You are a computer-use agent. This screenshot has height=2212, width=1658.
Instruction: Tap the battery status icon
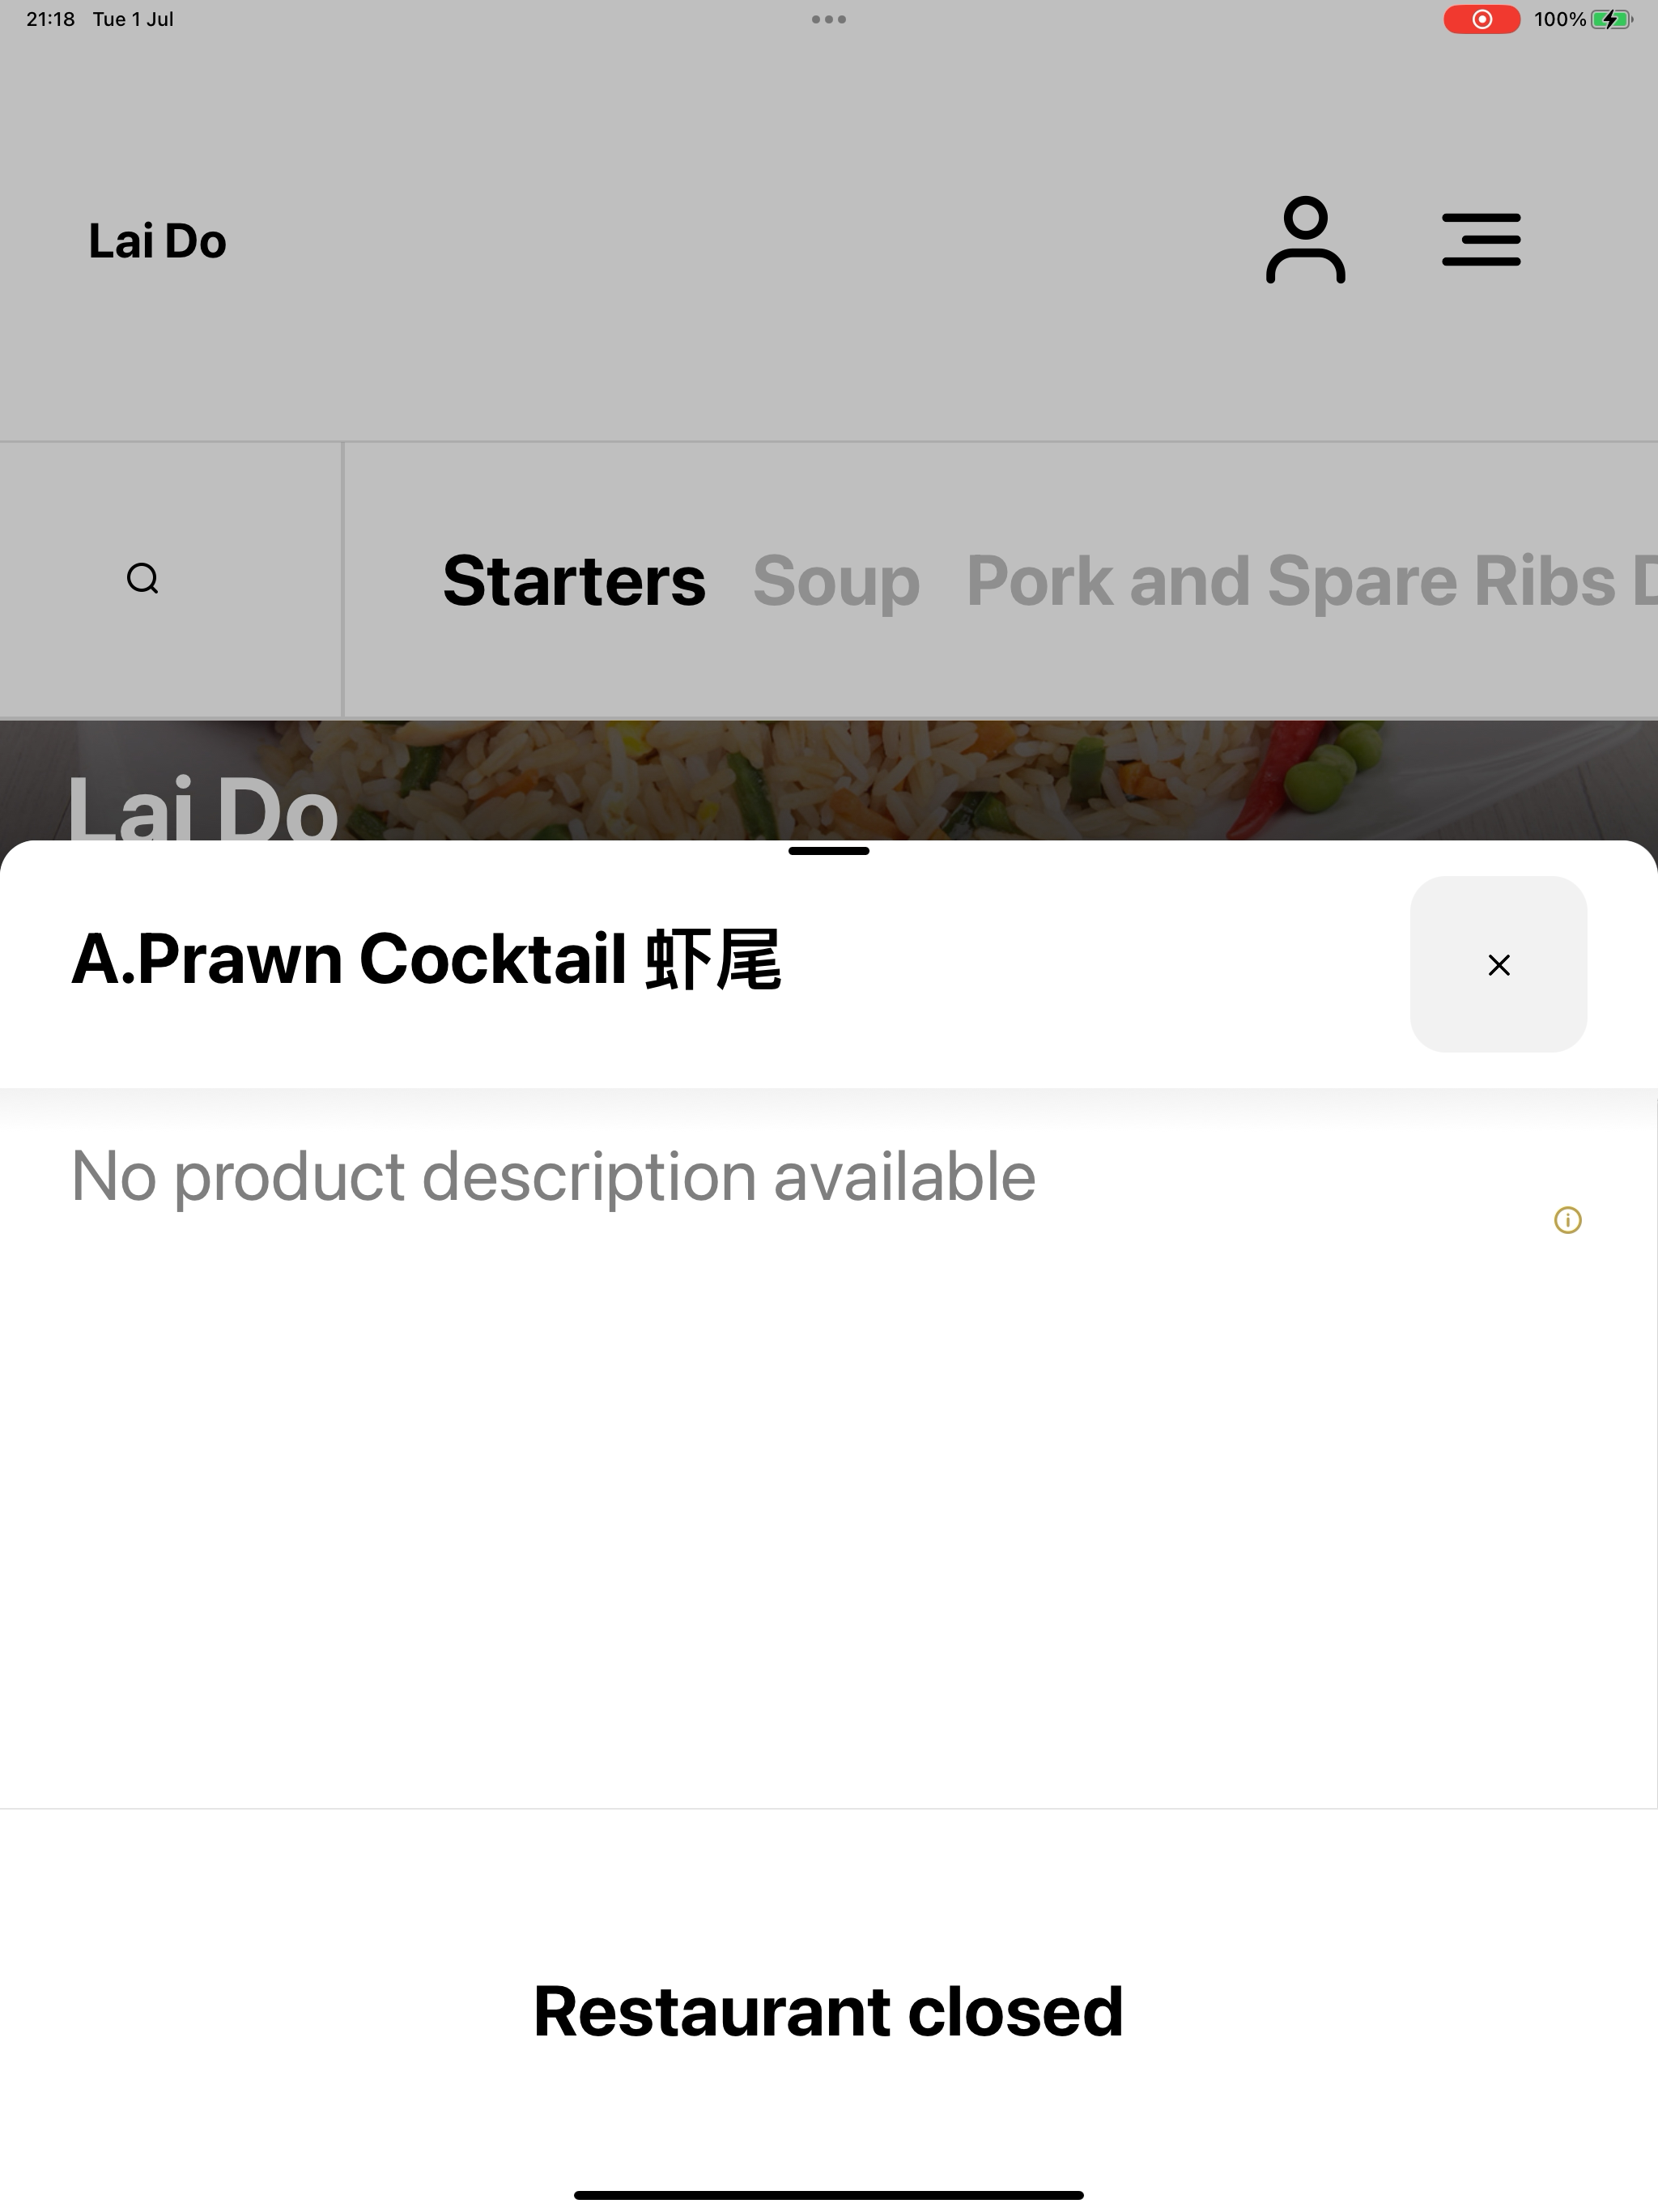pyautogui.click(x=1611, y=19)
